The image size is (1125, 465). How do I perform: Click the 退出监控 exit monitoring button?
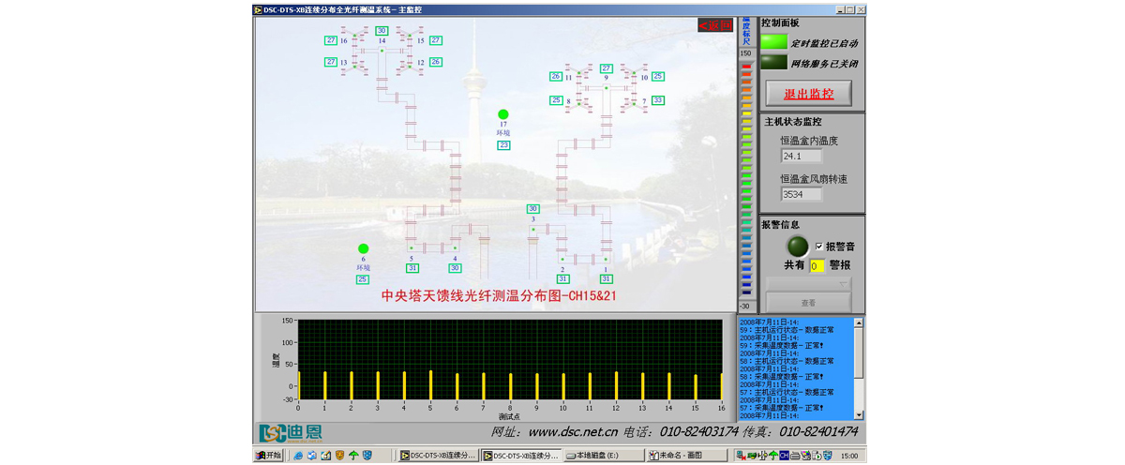click(808, 94)
